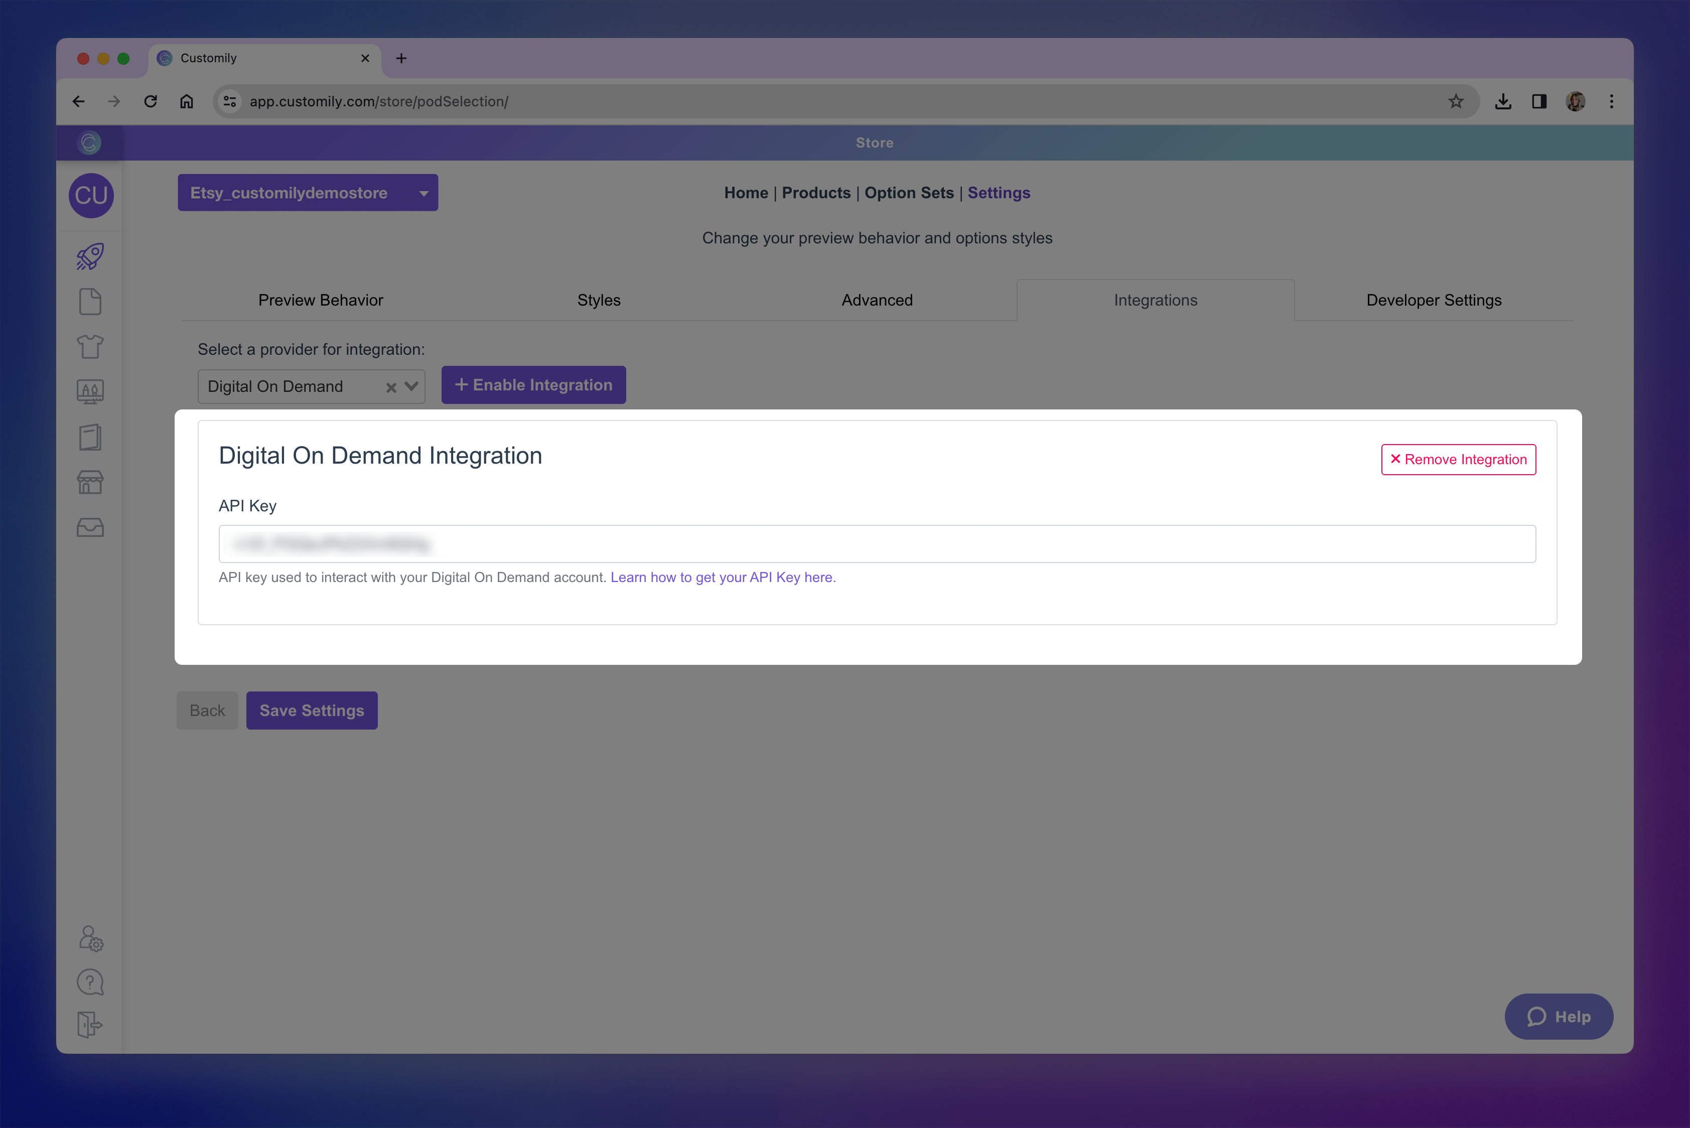Open the Learn how to get API Key link

tap(723, 578)
